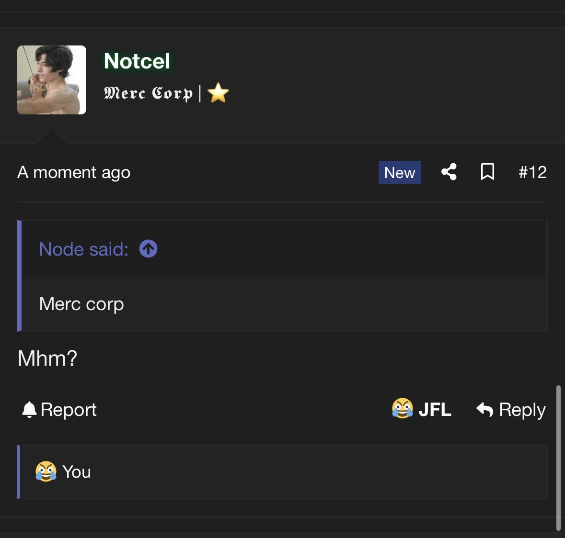Click the laughing emoji next to You
The height and width of the screenshot is (538, 565).
click(46, 471)
